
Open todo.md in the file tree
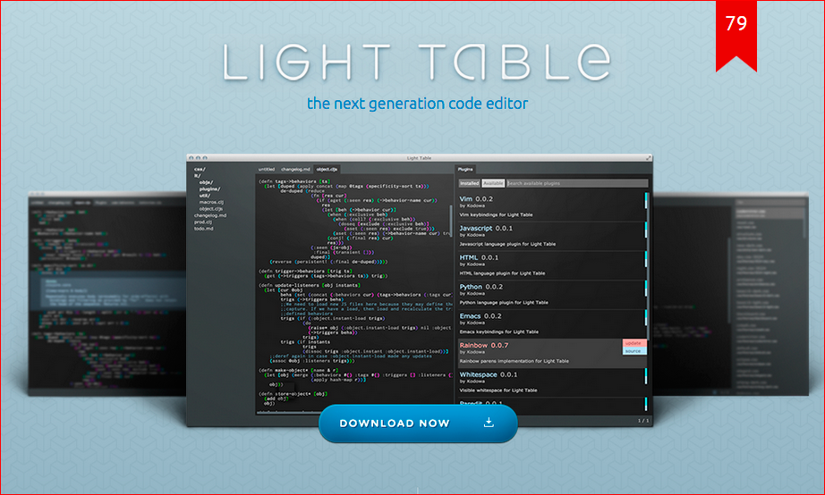pos(204,229)
